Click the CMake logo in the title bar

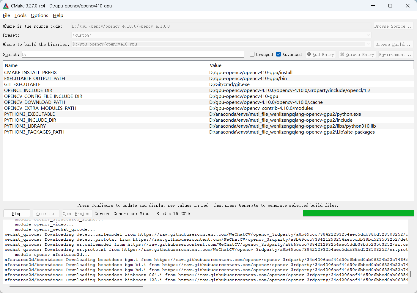[6, 5]
